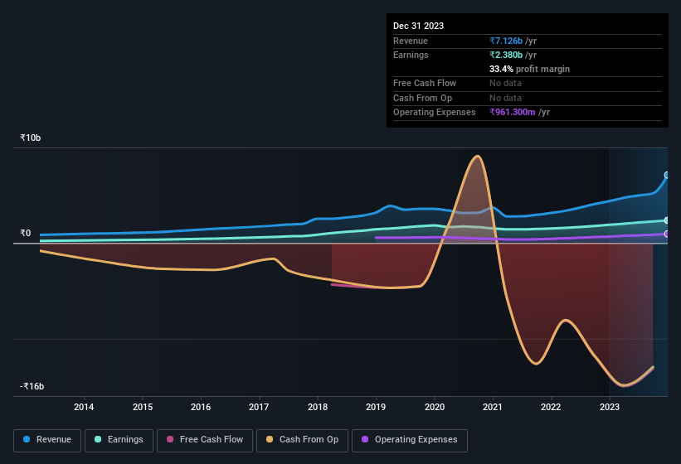This screenshot has height=464, width=681.
Task: Click the ₹10b y-axis label
Action: click(31, 138)
